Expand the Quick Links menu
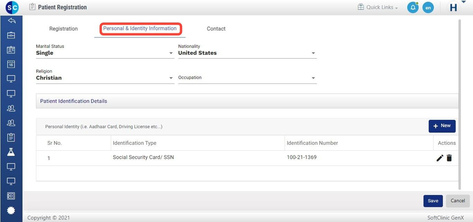Image resolution: width=473 pixels, height=222 pixels. (382, 7)
